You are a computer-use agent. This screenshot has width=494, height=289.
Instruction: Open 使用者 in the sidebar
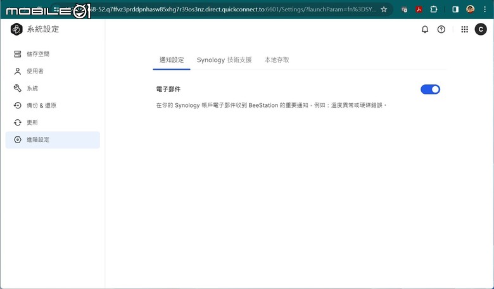coord(53,71)
